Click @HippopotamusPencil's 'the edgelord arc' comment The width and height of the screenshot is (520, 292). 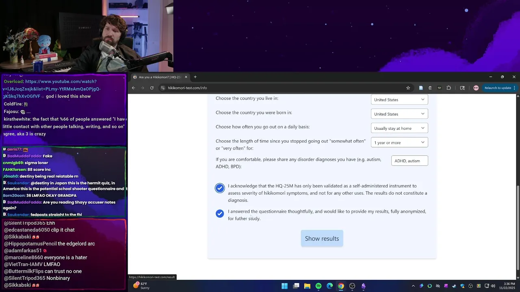click(49, 244)
